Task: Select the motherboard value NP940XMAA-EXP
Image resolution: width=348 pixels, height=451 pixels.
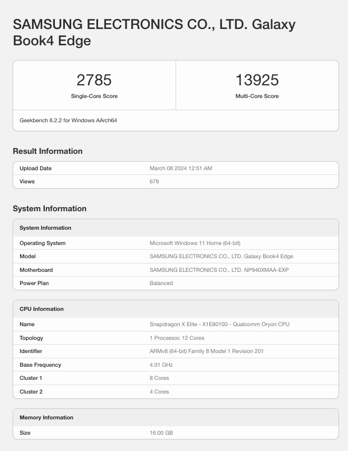Action: (x=219, y=270)
